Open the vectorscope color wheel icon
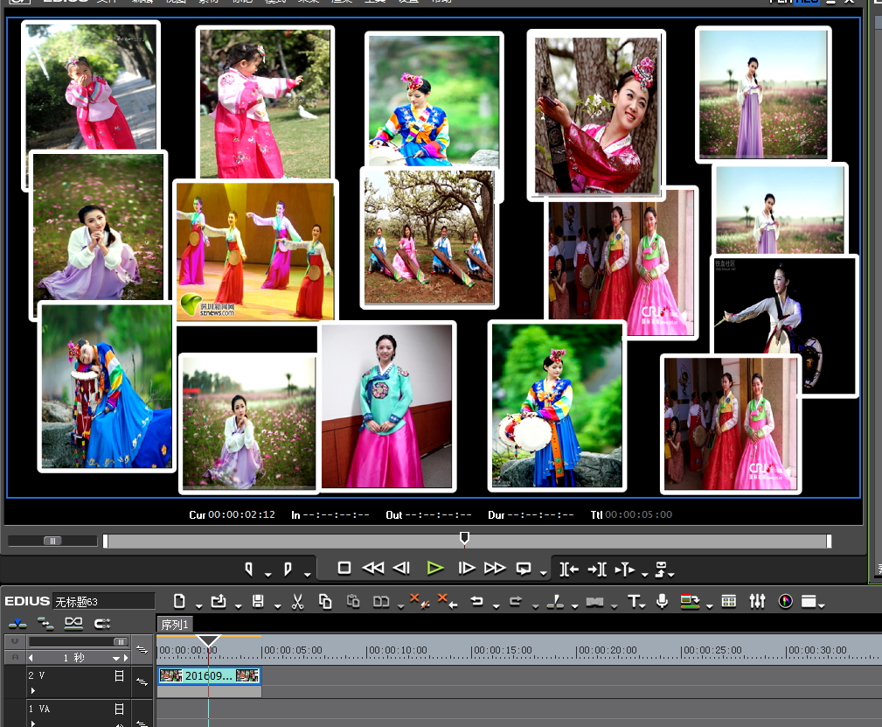882x727 pixels. [x=785, y=601]
